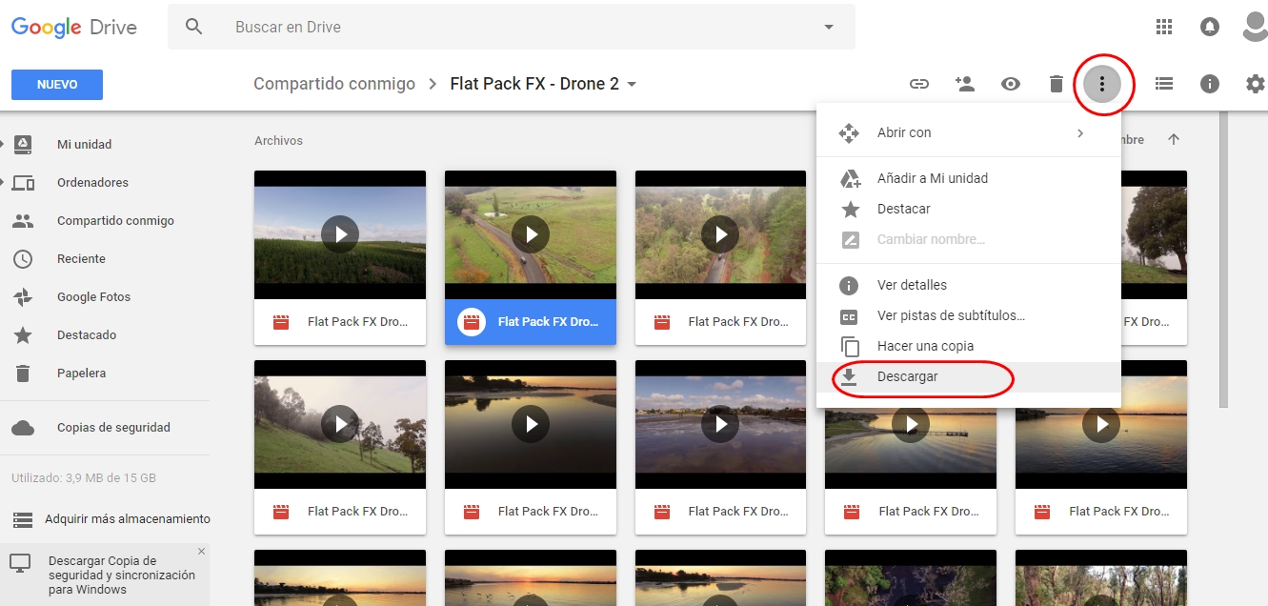This screenshot has width=1268, height=606.
Task: Click the Ordenadores devices icon
Action: click(23, 182)
